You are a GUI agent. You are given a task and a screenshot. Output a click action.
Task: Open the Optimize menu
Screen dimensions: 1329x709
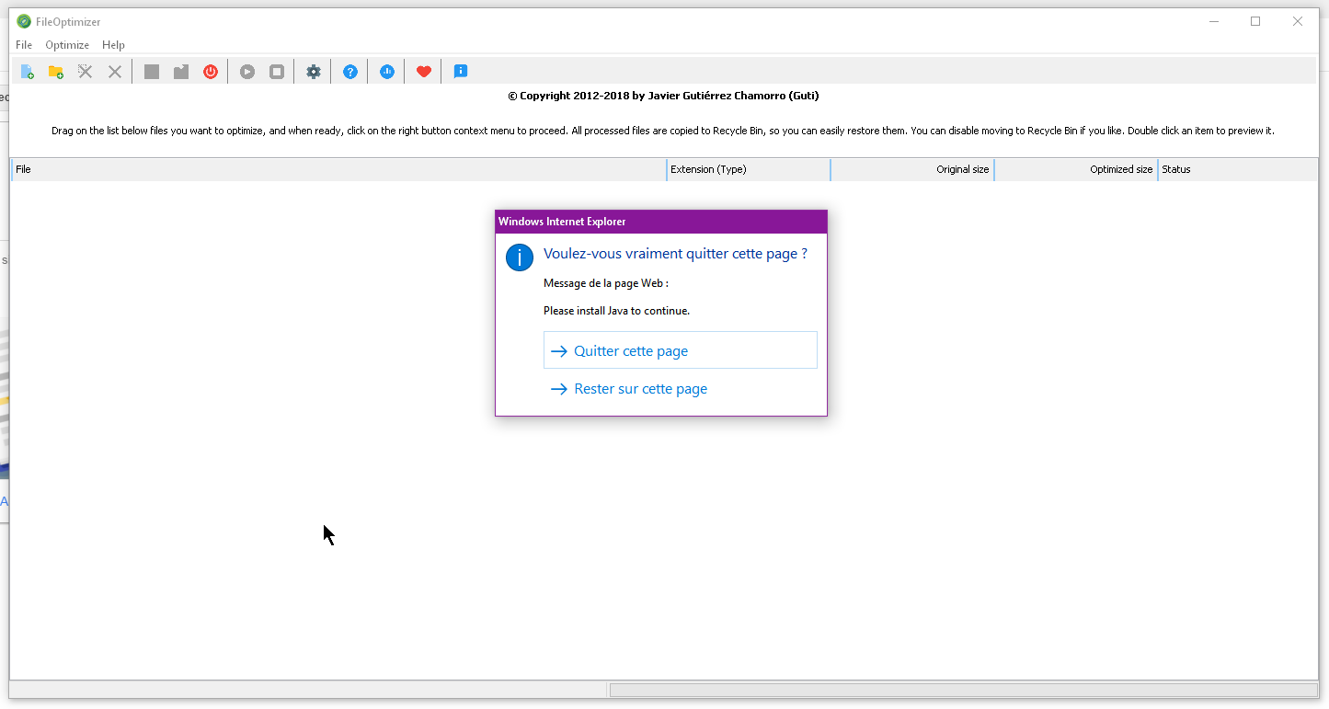tap(67, 45)
